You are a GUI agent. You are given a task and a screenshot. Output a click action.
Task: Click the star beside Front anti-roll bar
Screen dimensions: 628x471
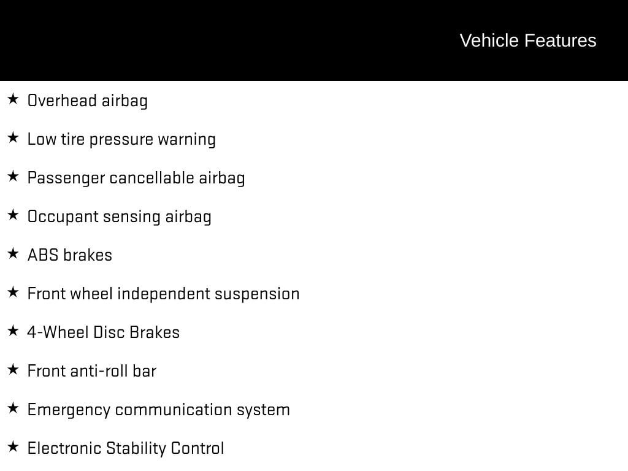coord(13,369)
